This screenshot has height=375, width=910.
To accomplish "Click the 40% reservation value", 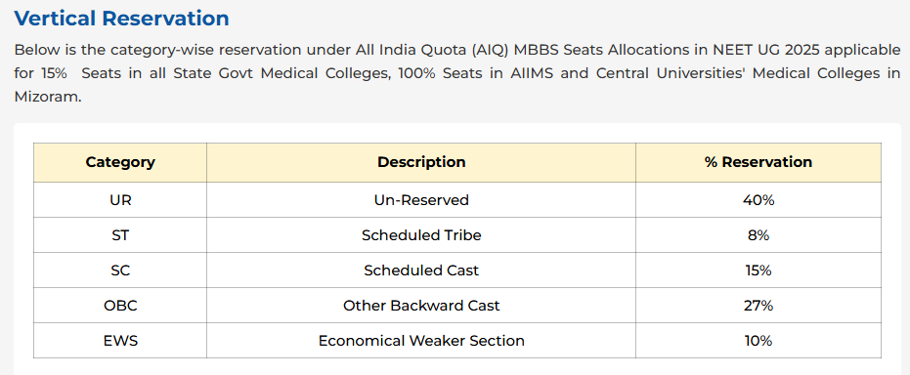I will click(758, 200).
